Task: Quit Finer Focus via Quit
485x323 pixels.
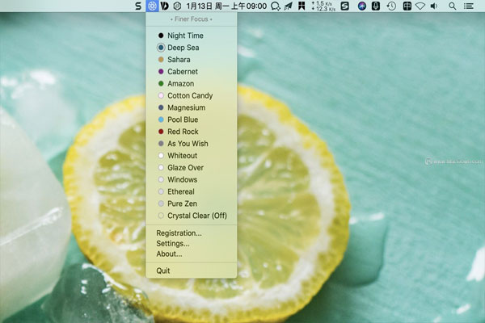Action: click(x=163, y=271)
